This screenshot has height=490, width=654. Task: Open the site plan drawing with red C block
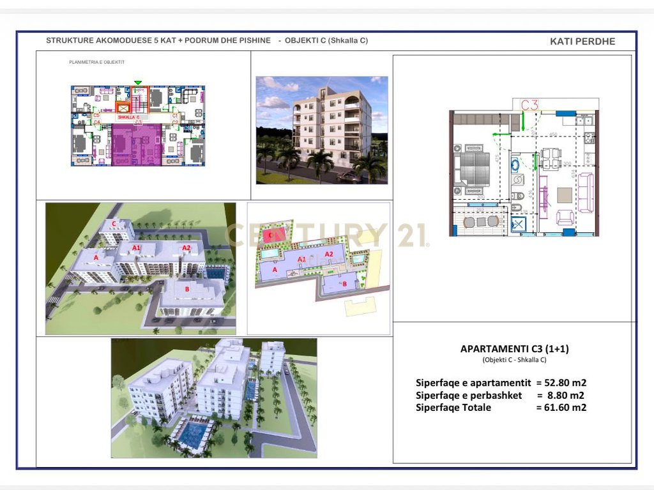[319, 269]
